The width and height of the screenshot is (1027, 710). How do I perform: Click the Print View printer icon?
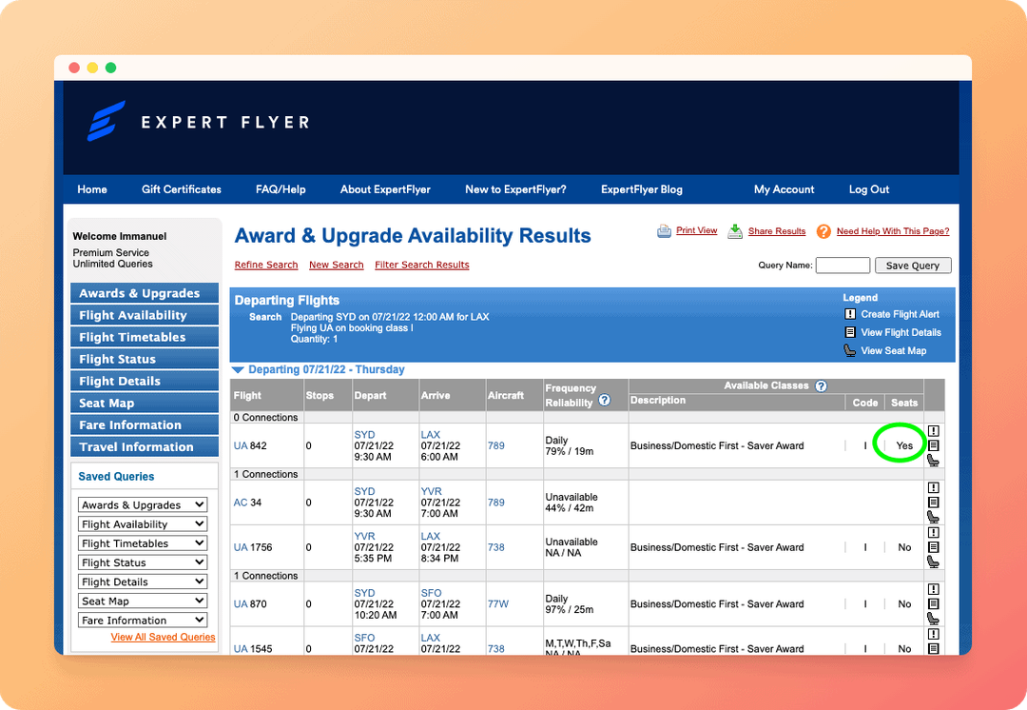[664, 230]
